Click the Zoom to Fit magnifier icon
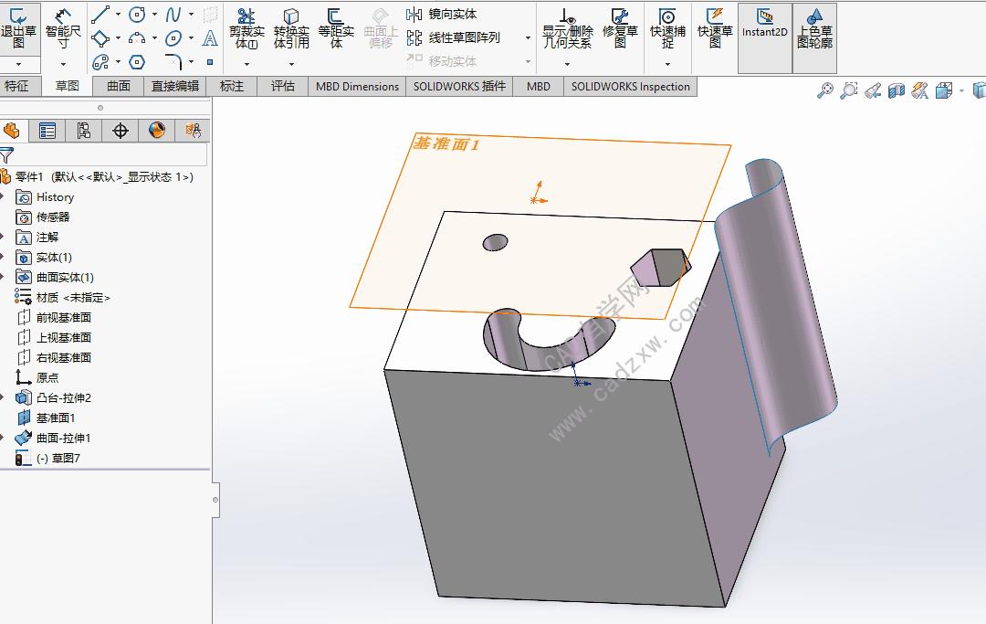The image size is (986, 624). 825,91
